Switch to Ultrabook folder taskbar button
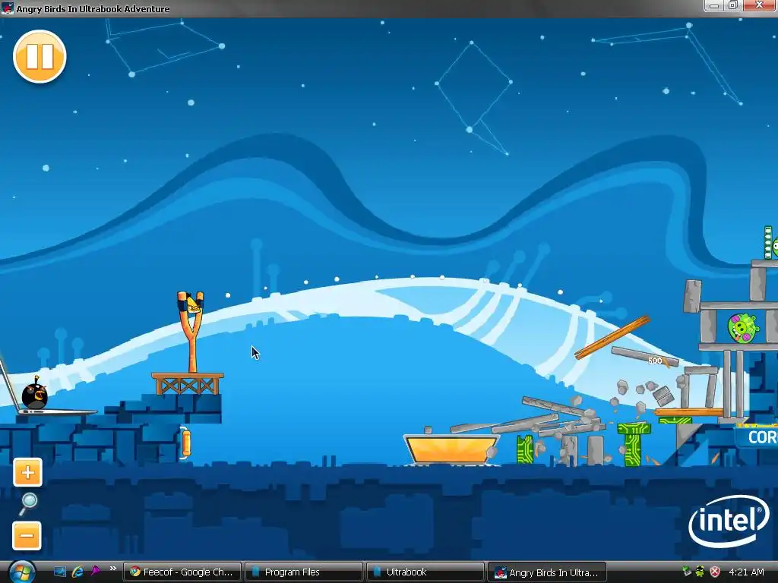778x583 pixels. tap(425, 572)
